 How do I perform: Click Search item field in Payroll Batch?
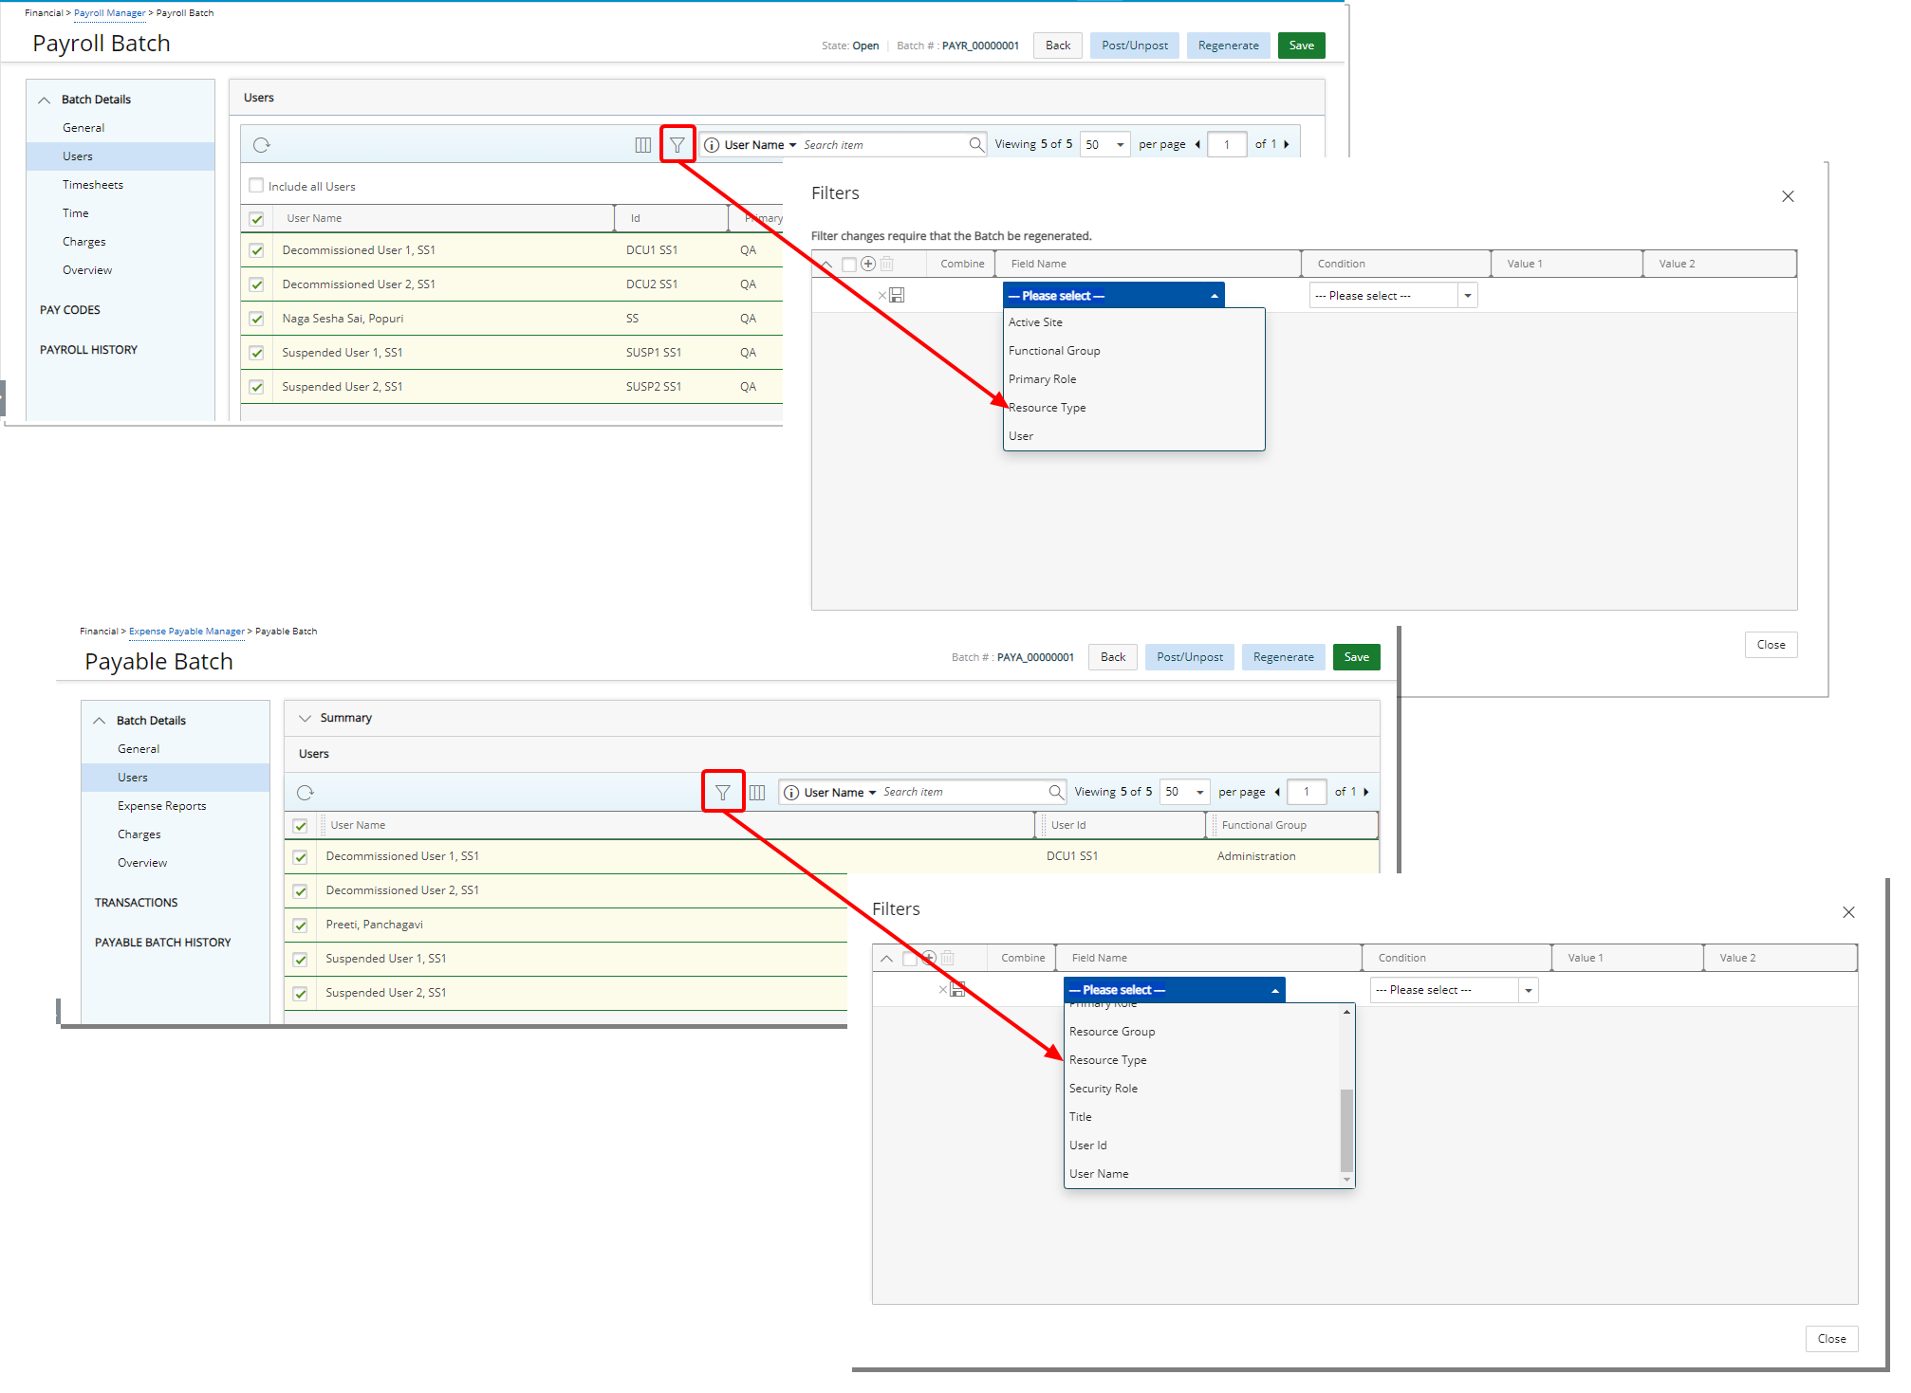[x=882, y=145]
